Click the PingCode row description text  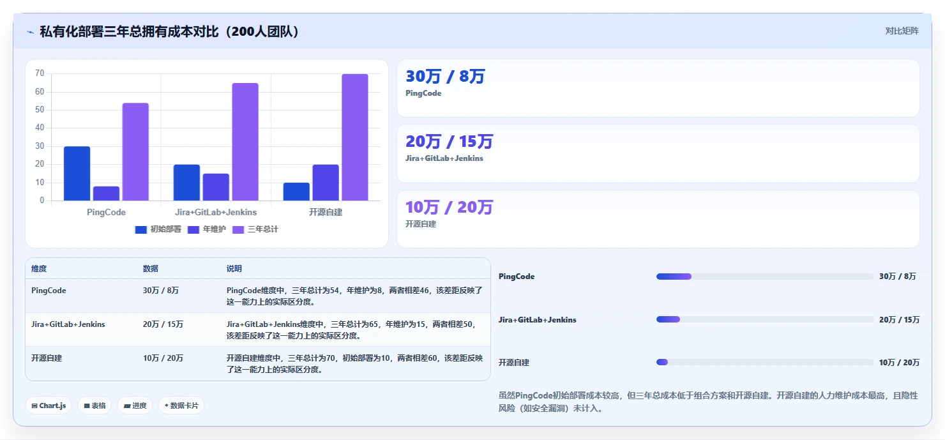click(354, 296)
